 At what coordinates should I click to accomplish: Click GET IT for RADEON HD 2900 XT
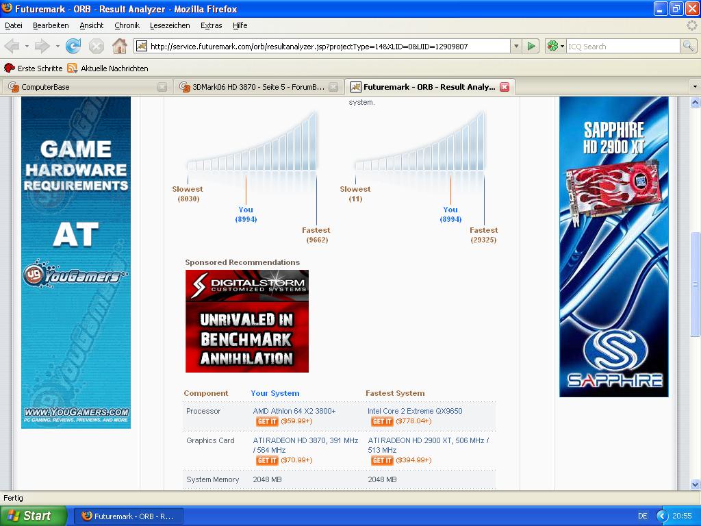tap(382, 460)
